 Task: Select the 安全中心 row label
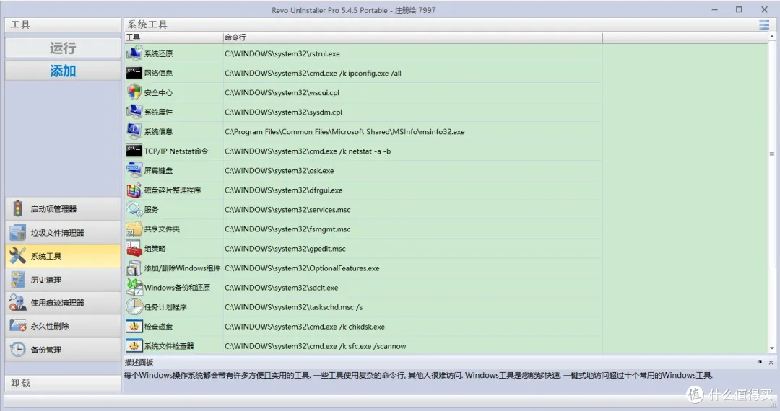158,92
